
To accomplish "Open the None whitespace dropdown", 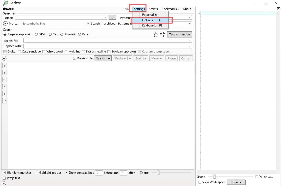I will coord(236,182).
